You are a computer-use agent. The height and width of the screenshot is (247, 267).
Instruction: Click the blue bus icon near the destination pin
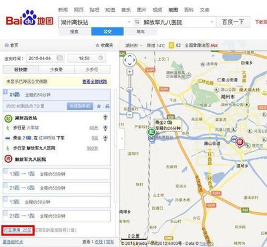234,140
